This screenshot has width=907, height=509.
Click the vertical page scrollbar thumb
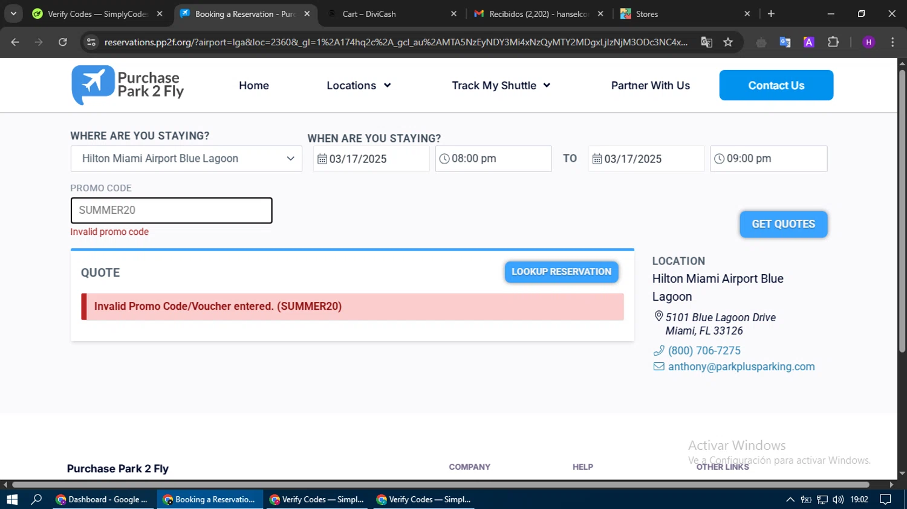902,211
